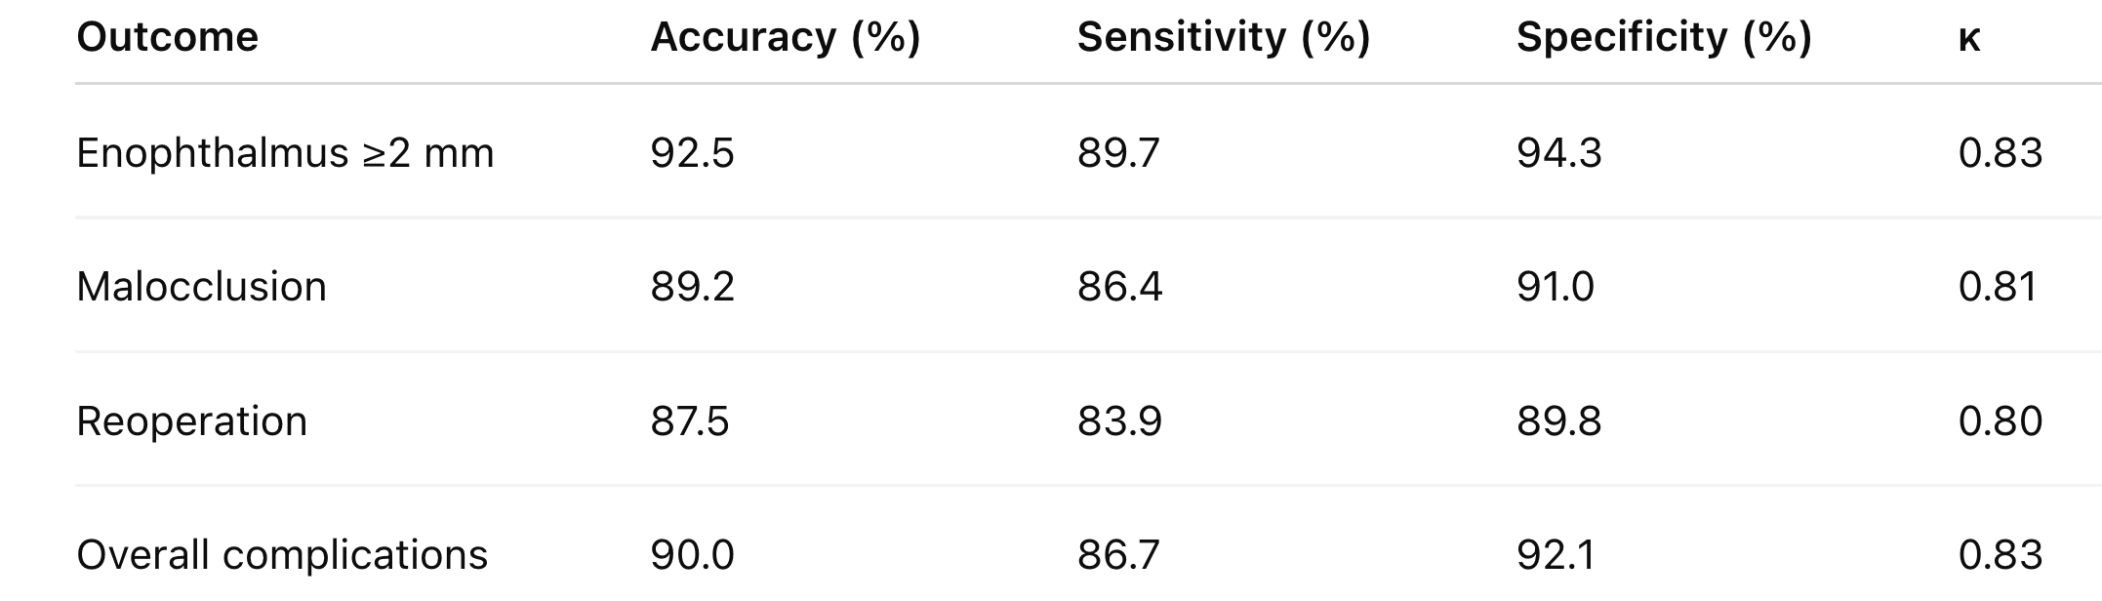
Task: Click Malocclusion specificity value 91.0
Action: [1555, 287]
